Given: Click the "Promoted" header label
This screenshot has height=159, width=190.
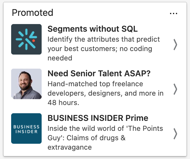Looking at the screenshot, I should (33, 13).
